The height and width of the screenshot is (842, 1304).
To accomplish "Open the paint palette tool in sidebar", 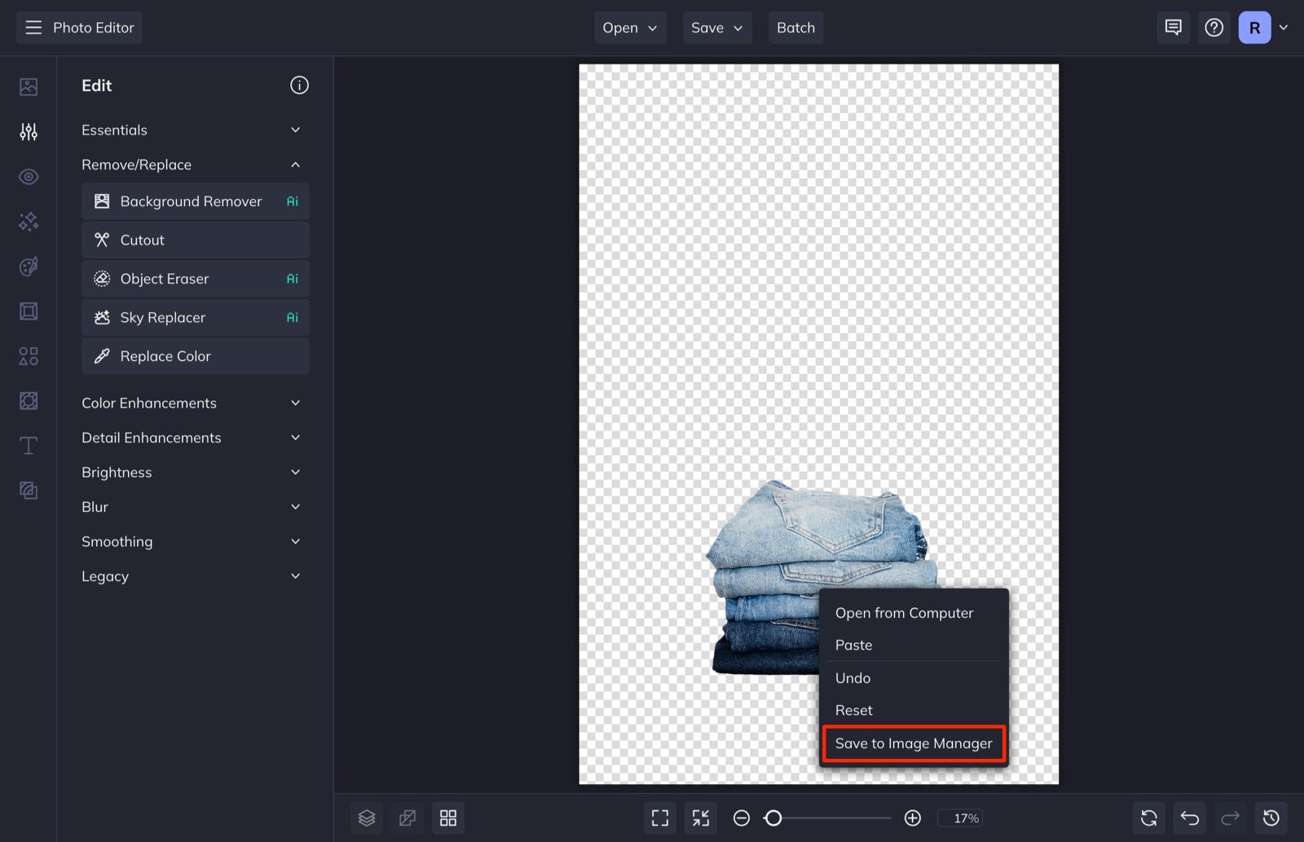I will (x=28, y=266).
